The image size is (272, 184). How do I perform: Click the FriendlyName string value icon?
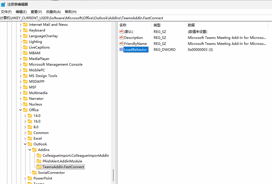pos(121,44)
